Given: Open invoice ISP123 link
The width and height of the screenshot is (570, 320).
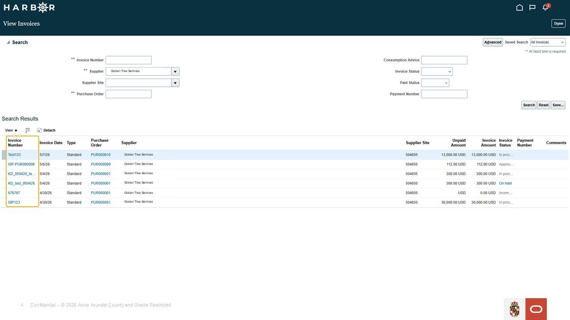Looking at the screenshot, I should pos(14,202).
